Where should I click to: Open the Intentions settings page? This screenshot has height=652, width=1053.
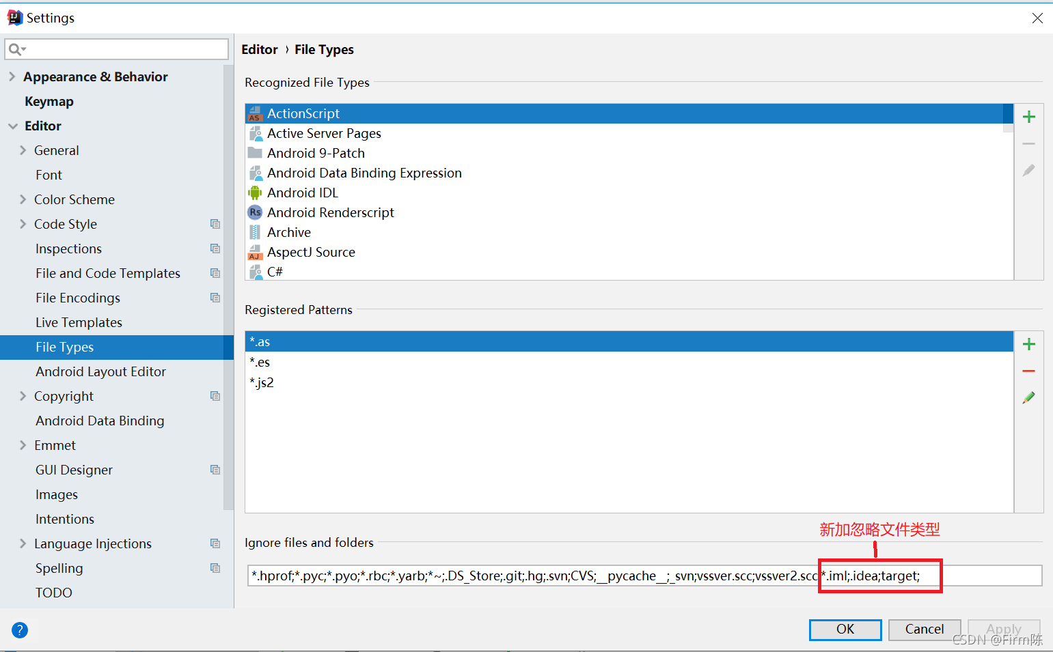(x=65, y=519)
